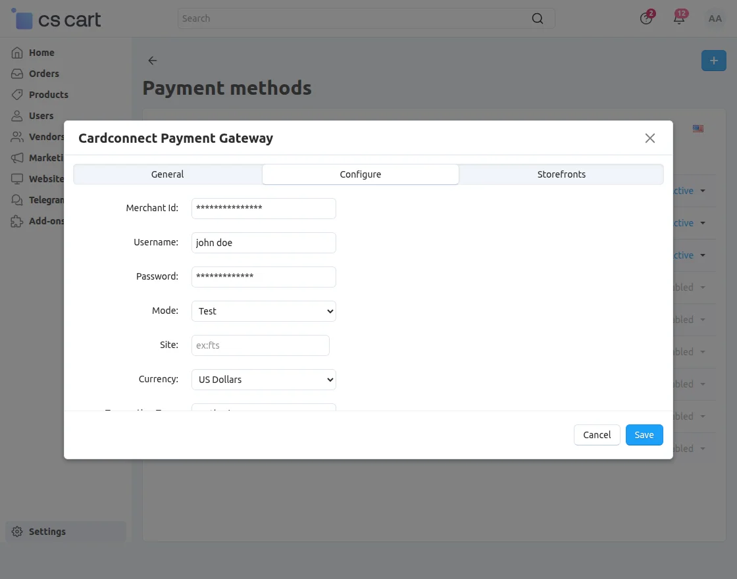Open the Currency dropdown showing US Dollars
This screenshot has width=737, height=579.
(x=264, y=380)
